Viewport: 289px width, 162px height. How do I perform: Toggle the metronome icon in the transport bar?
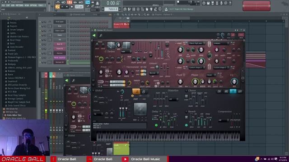click(x=58, y=2)
